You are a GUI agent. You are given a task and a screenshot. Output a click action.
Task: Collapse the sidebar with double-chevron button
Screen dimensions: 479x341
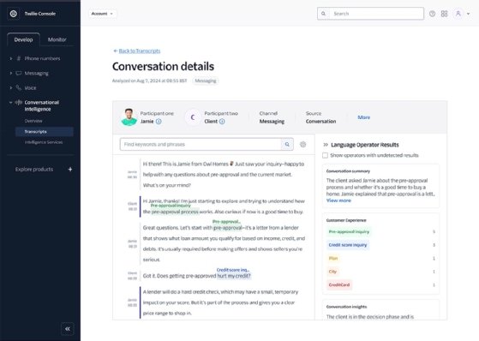[x=68, y=329]
